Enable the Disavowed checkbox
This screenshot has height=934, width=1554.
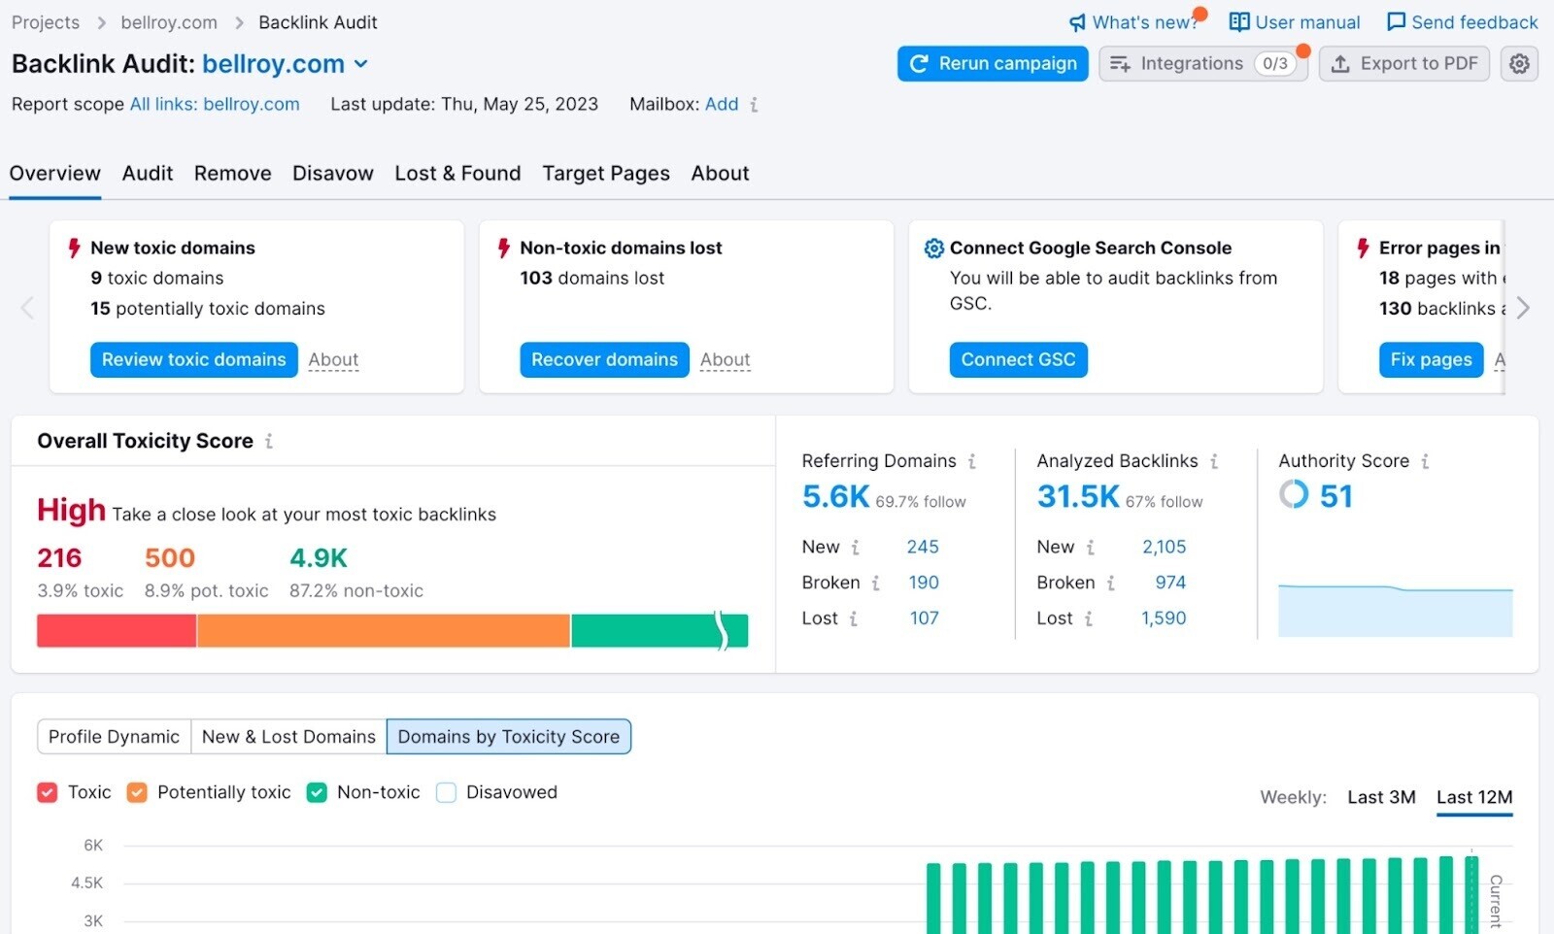tap(446, 793)
